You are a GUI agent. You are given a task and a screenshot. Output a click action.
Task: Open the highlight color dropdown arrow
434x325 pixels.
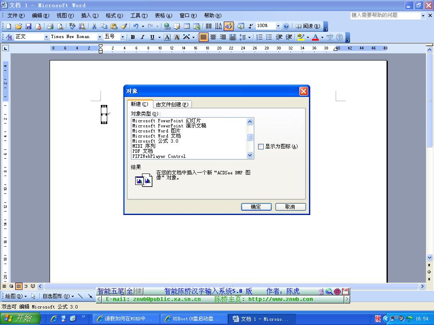pos(308,37)
